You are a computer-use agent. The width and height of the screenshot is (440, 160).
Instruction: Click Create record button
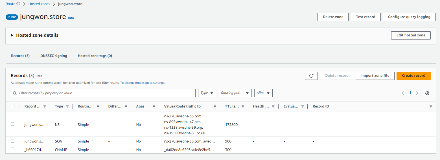(413, 76)
